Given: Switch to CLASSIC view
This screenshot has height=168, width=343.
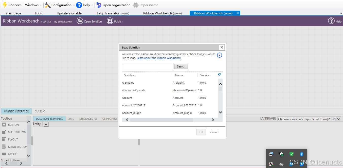Looking at the screenshot, I should click(x=40, y=111).
